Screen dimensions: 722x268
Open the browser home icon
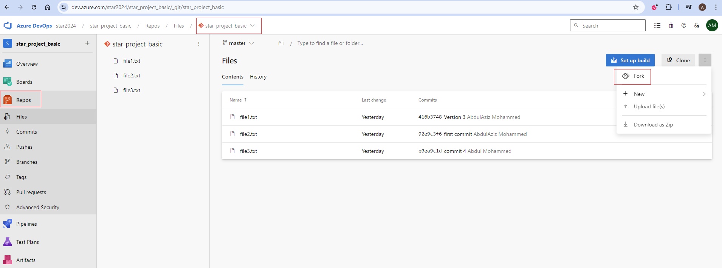pyautogui.click(x=48, y=7)
